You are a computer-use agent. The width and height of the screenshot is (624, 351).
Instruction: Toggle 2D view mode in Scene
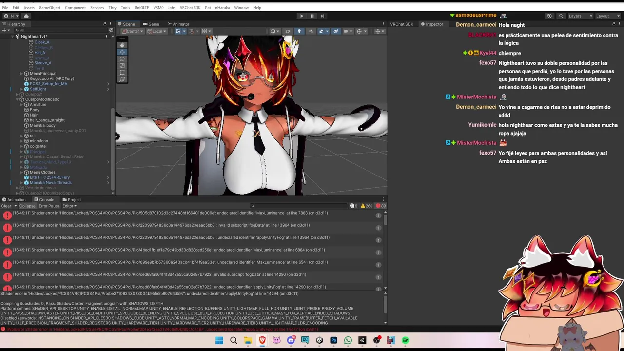pos(288,31)
